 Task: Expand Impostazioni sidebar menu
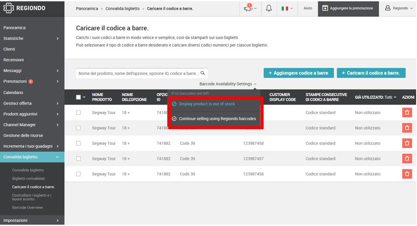pyautogui.click(x=32, y=220)
